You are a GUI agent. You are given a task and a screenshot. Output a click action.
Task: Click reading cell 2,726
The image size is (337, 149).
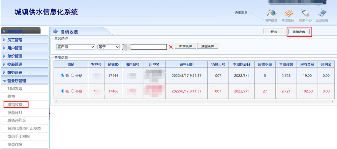[285, 75]
